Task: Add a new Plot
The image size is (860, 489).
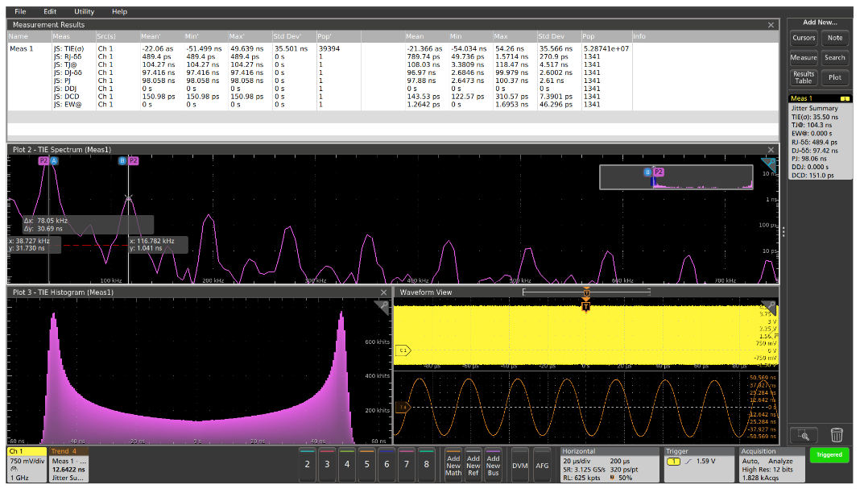Action: [835, 77]
